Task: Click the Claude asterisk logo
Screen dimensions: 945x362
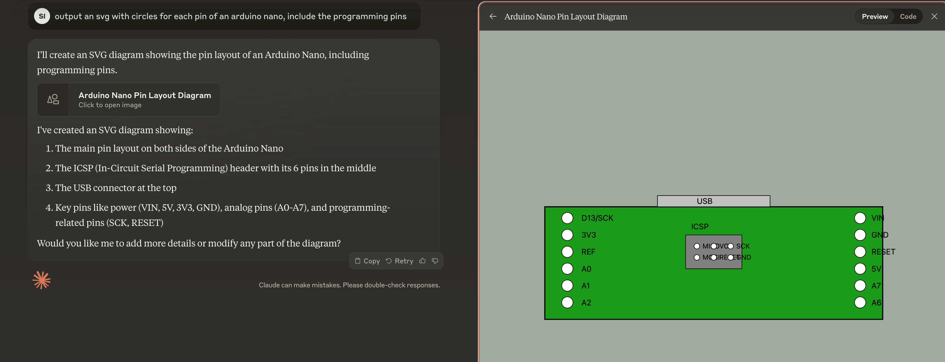Action: (41, 280)
